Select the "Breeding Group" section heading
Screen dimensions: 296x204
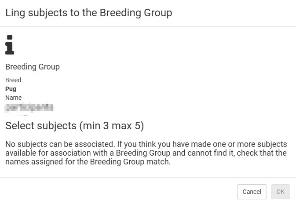click(x=33, y=67)
